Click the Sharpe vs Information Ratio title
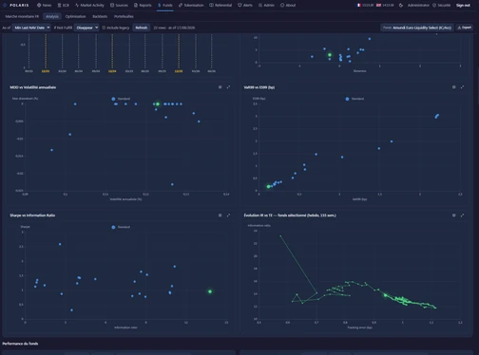This screenshot has width=479, height=355. coord(32,215)
